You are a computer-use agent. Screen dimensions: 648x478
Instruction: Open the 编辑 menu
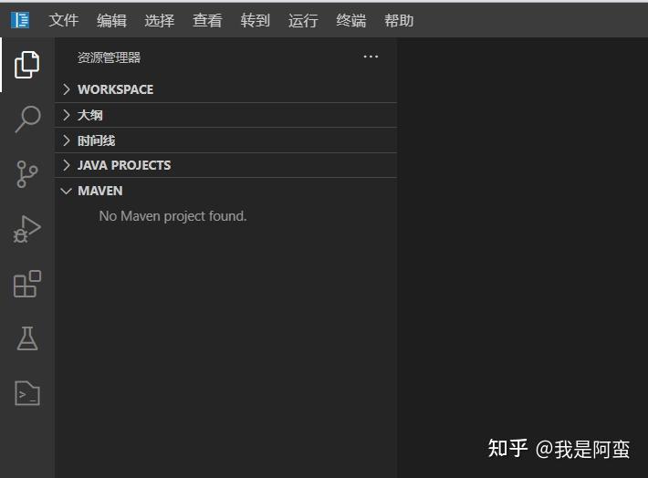tap(111, 20)
